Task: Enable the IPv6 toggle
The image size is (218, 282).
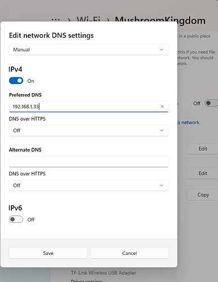Action: tap(16, 219)
